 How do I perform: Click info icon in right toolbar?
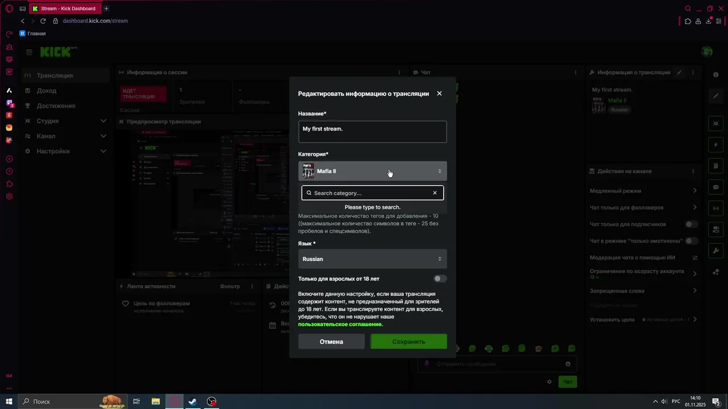pos(716,75)
